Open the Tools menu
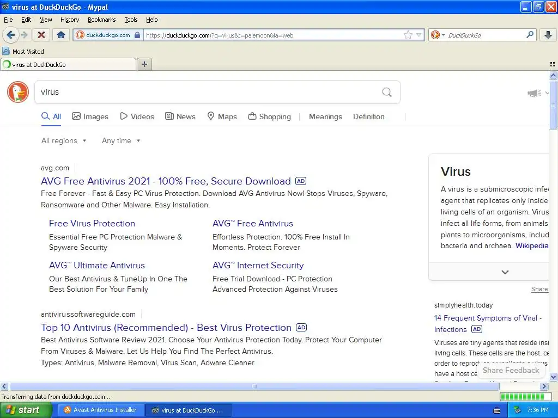 coord(131,20)
